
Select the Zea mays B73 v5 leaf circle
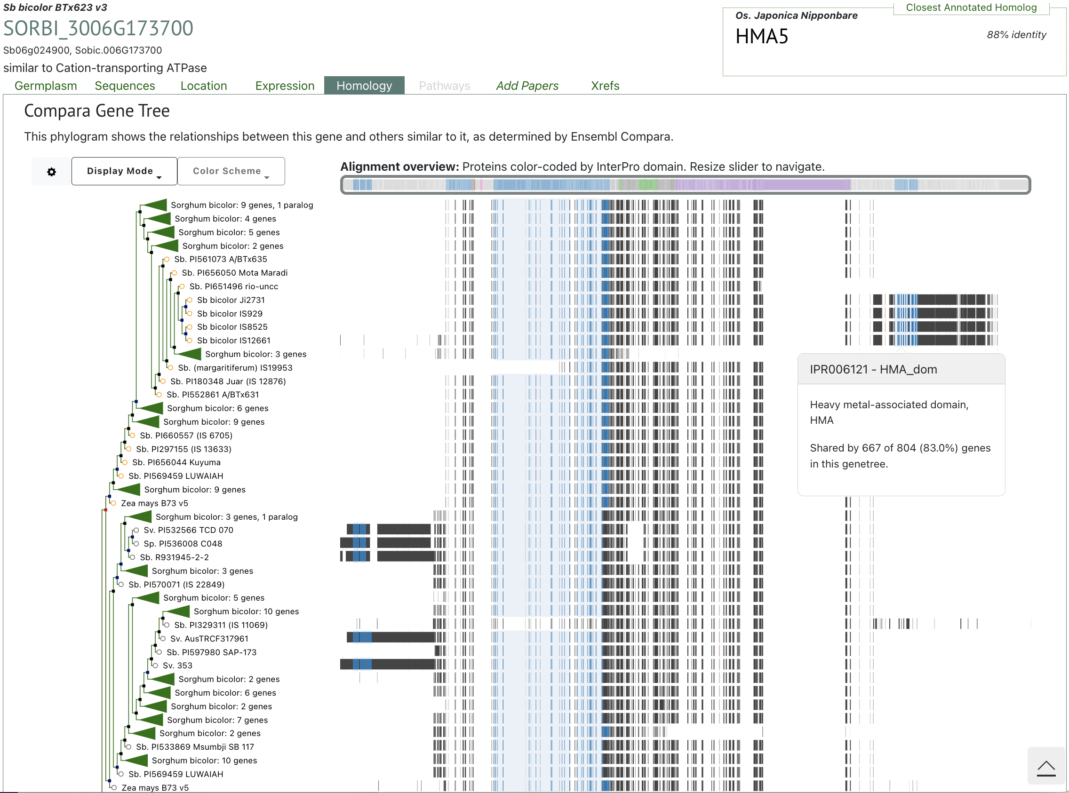coord(113,503)
